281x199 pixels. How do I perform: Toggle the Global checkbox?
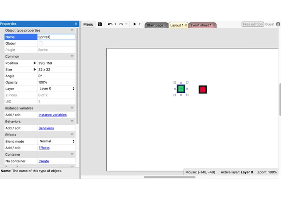tap(41, 43)
